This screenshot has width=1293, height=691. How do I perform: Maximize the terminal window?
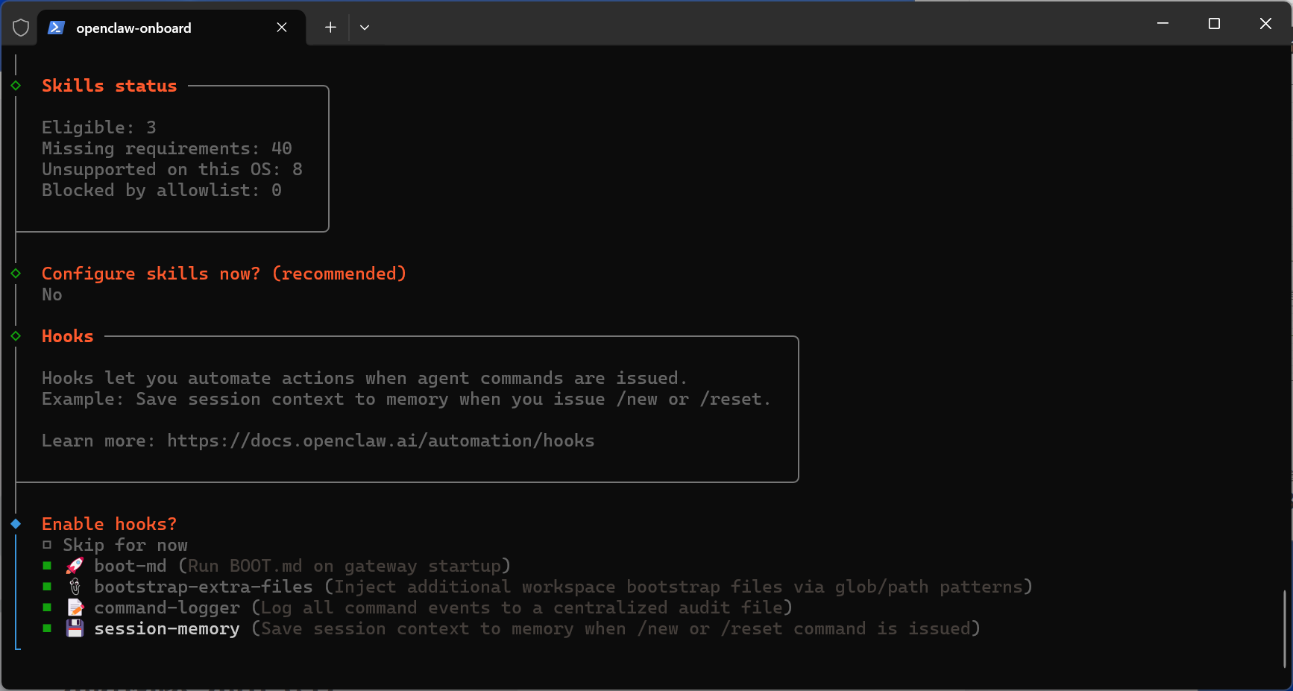[x=1214, y=24]
